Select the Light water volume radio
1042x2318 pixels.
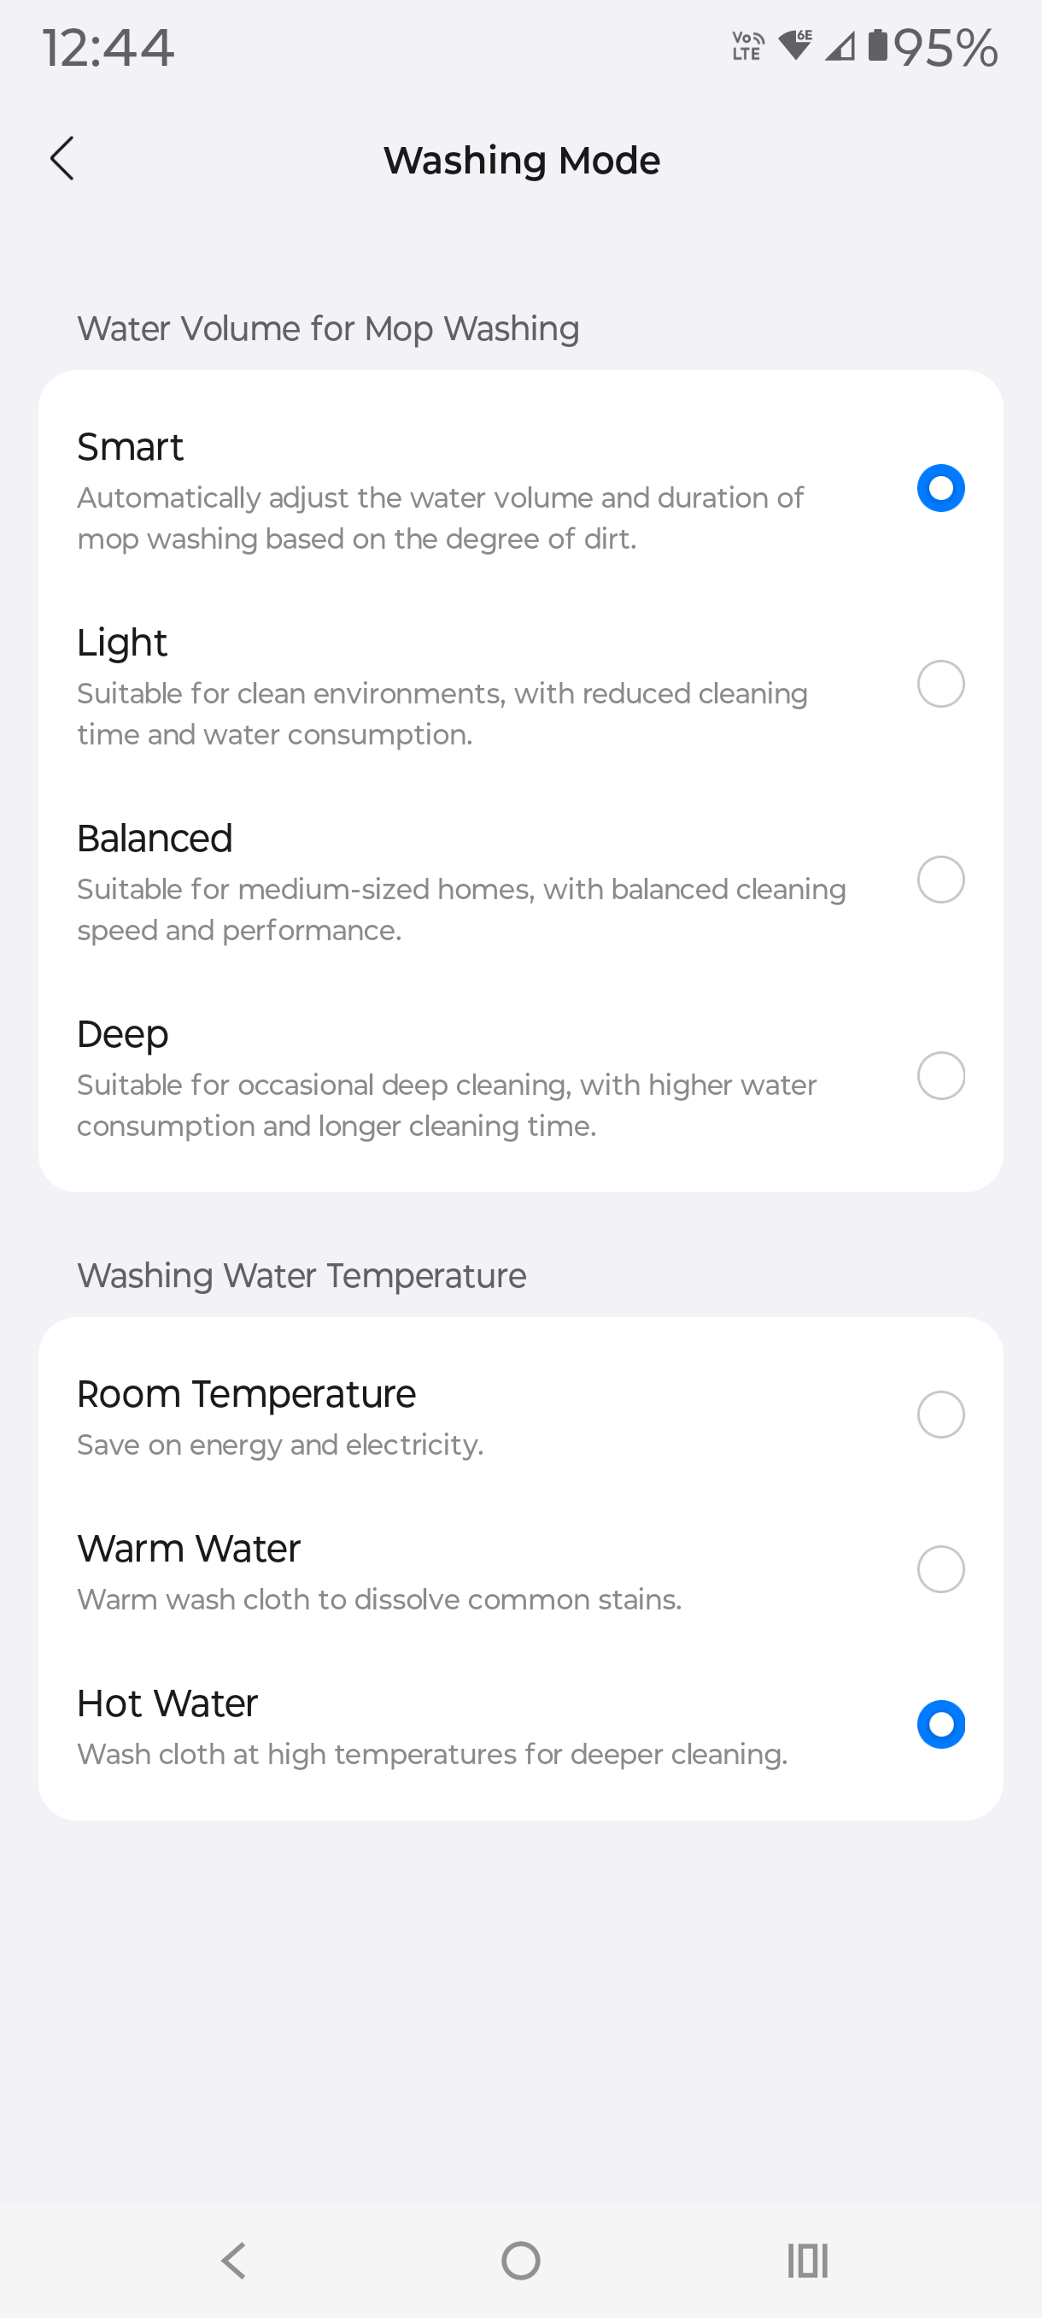tap(940, 684)
